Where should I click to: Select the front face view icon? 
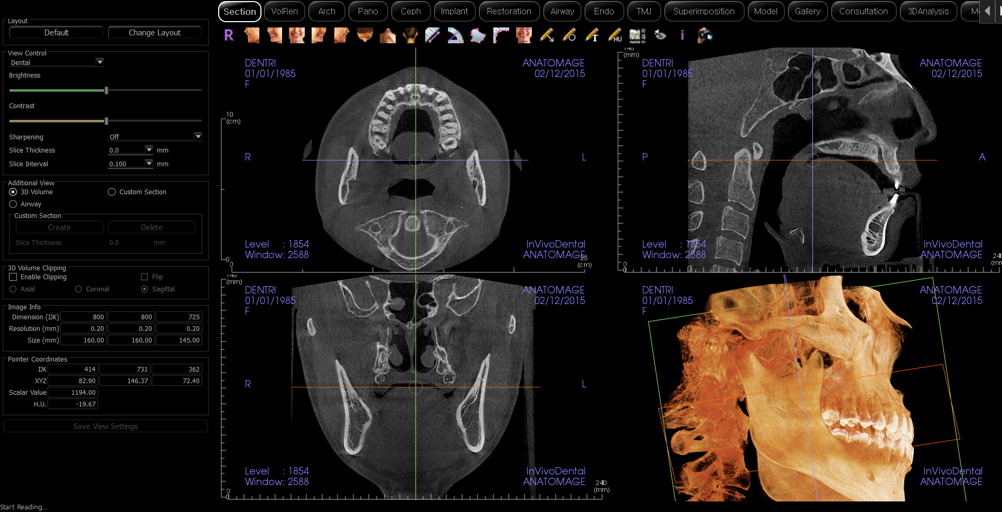pyautogui.click(x=297, y=35)
